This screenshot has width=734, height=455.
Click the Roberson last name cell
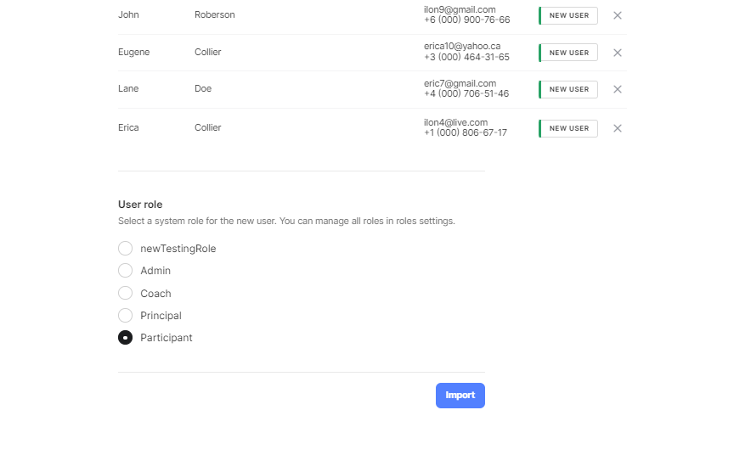(x=214, y=15)
